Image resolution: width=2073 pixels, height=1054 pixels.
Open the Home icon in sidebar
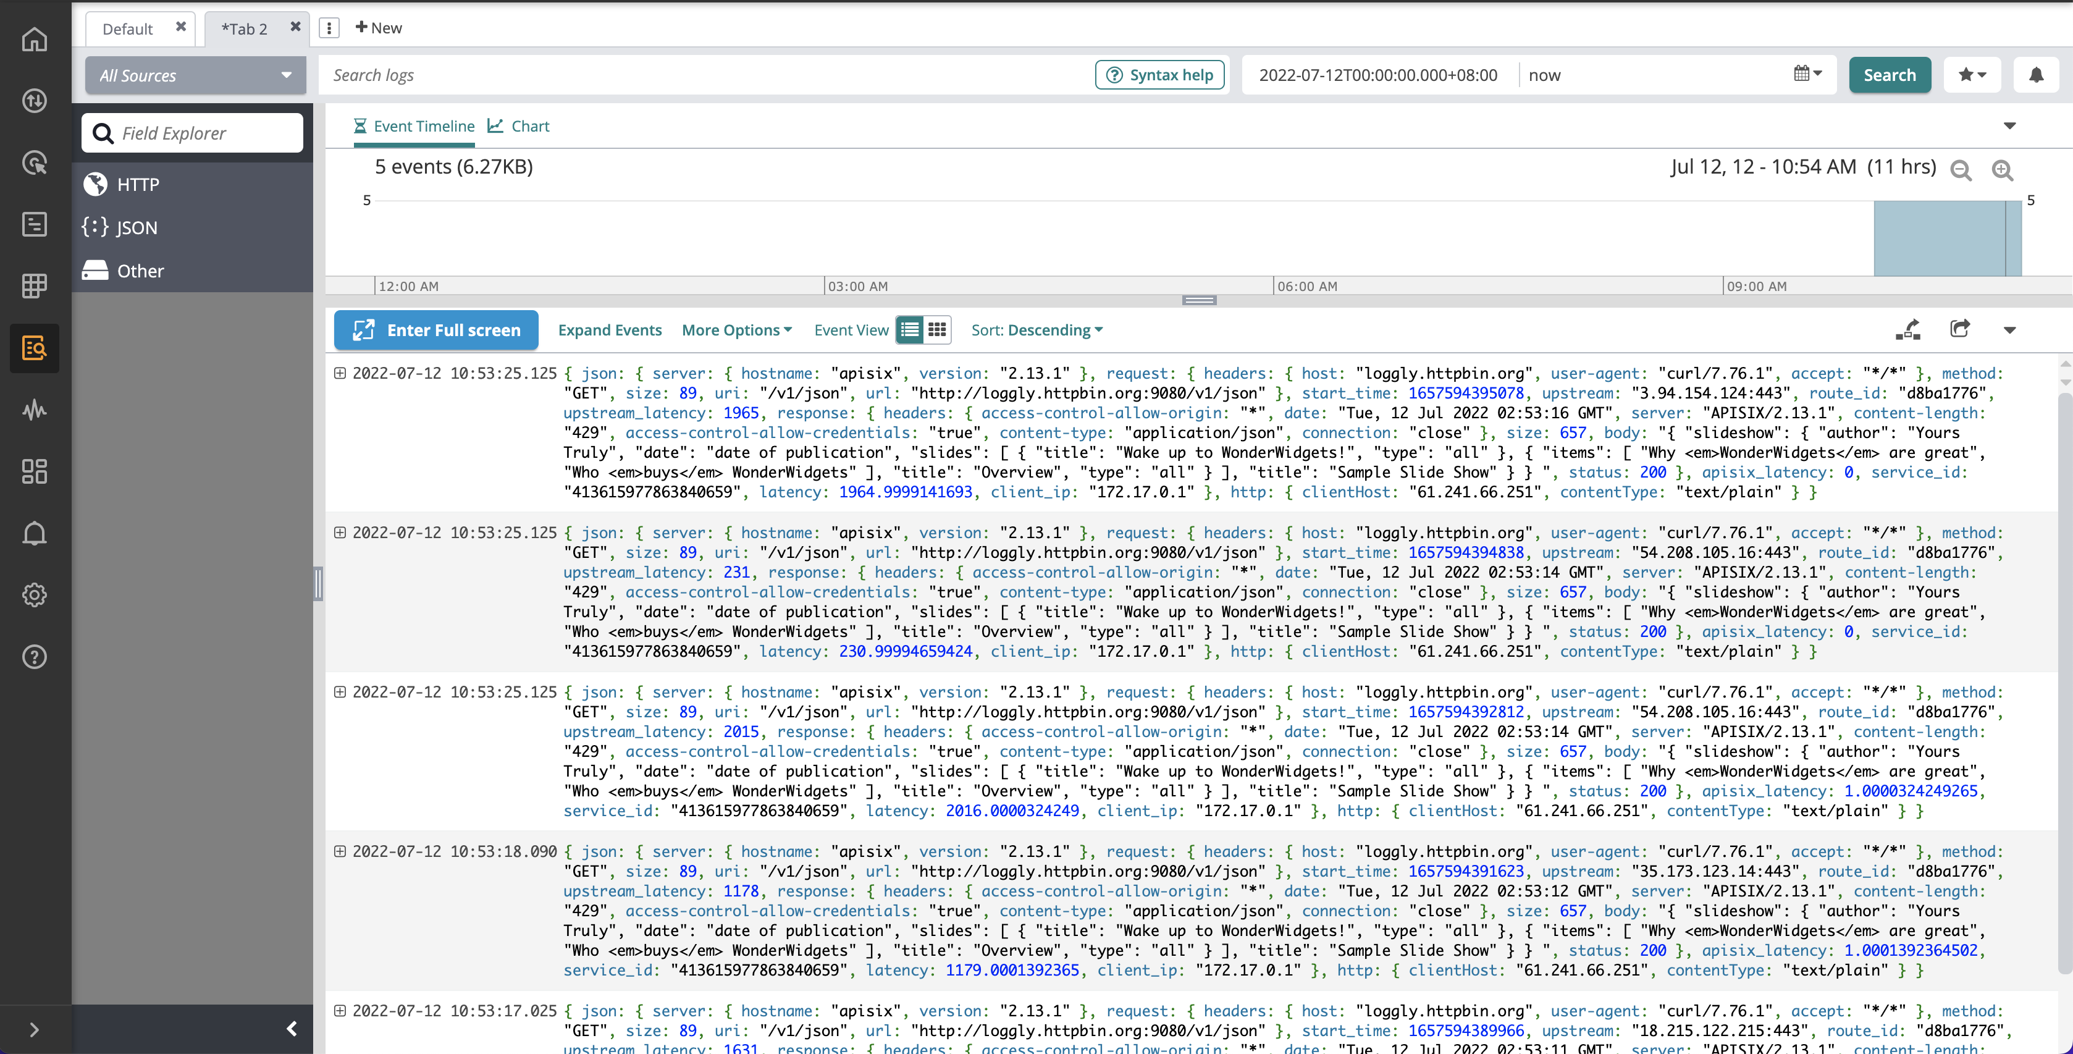(x=35, y=39)
